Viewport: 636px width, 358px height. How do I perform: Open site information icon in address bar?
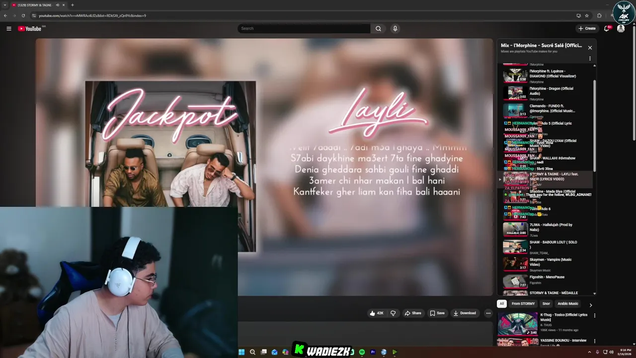[34, 15]
